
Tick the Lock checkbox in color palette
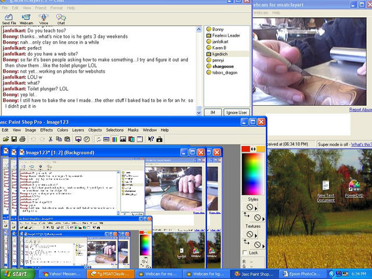tap(245, 253)
